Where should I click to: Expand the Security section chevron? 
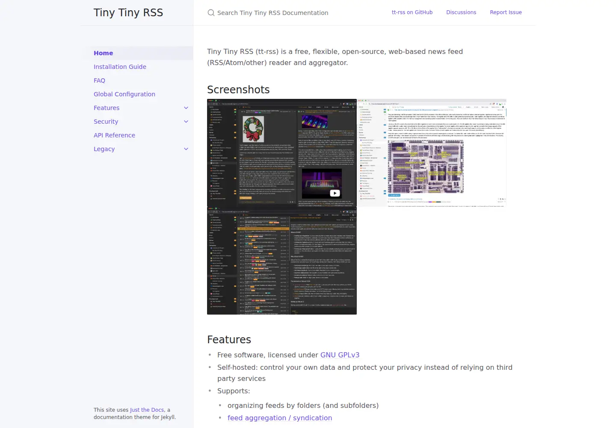pos(186,122)
